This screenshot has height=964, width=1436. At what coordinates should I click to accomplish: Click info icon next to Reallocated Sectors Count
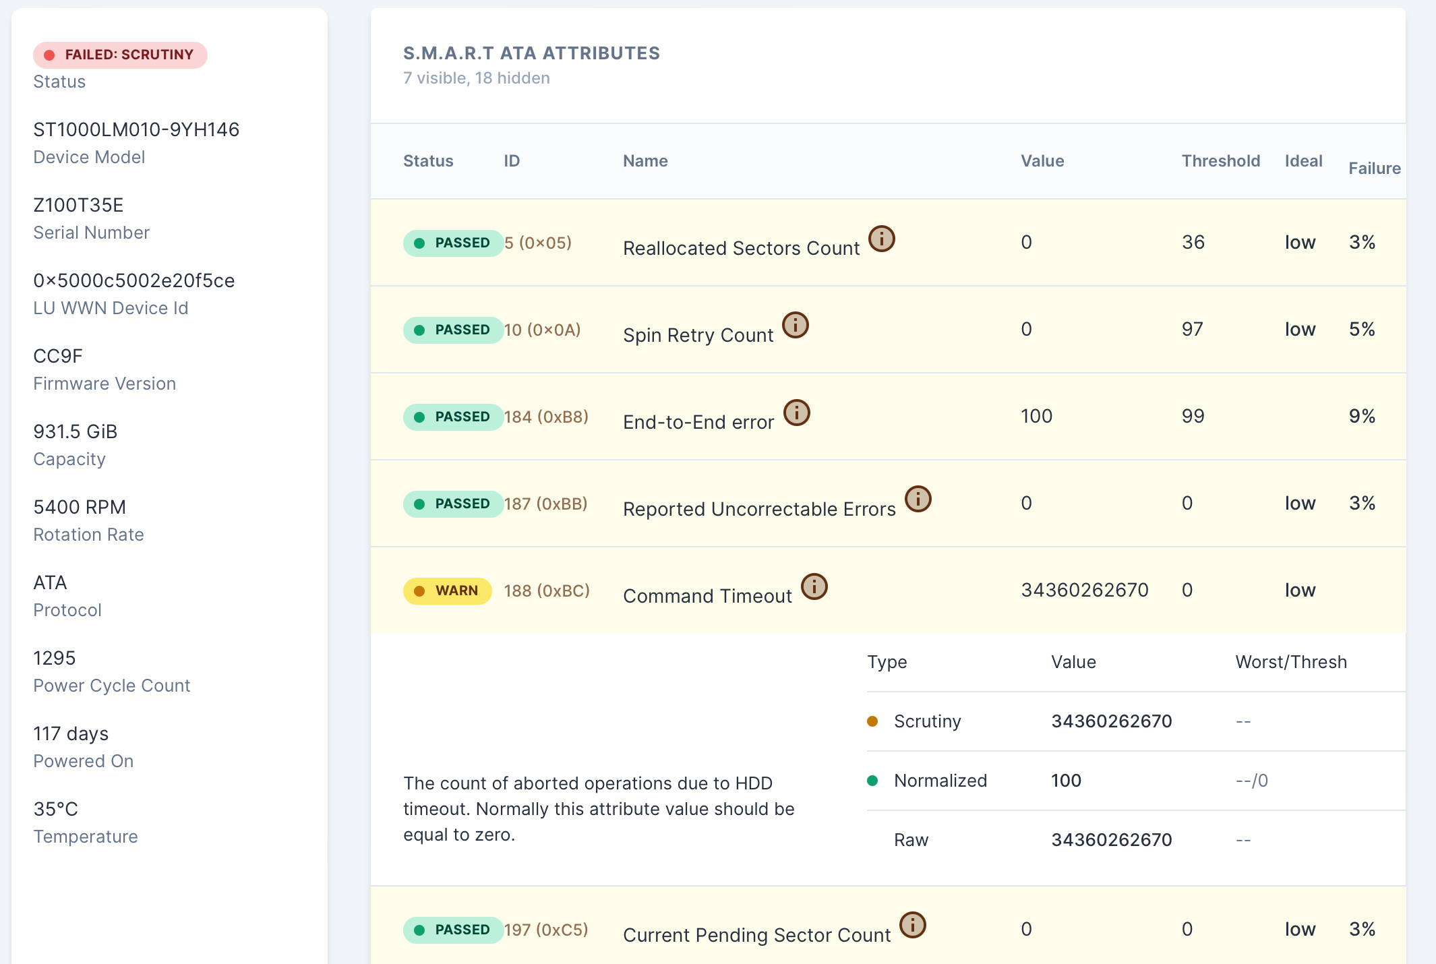(881, 239)
